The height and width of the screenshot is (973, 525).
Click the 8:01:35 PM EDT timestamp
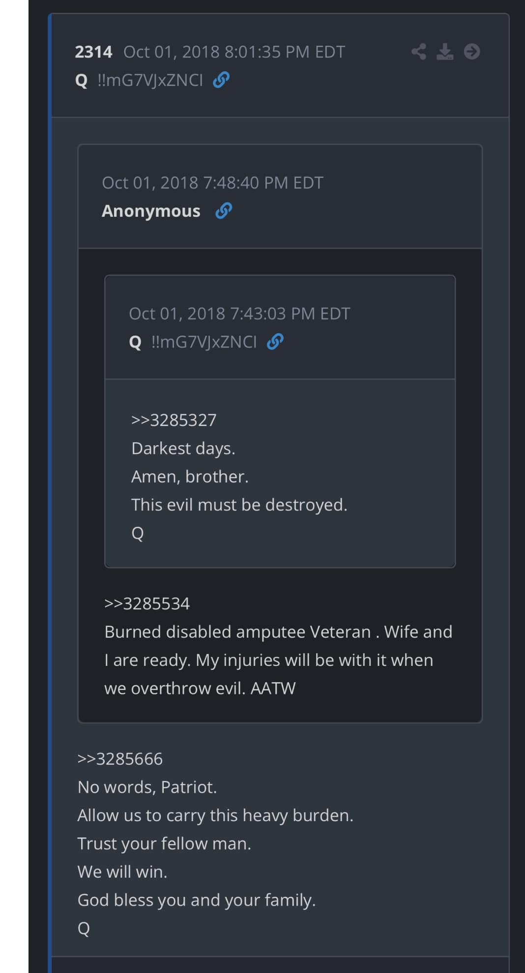click(x=234, y=52)
